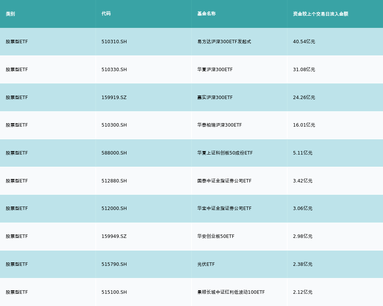Click inflow value 5.11亿元
The height and width of the screenshot is (306, 383).
tap(303, 153)
